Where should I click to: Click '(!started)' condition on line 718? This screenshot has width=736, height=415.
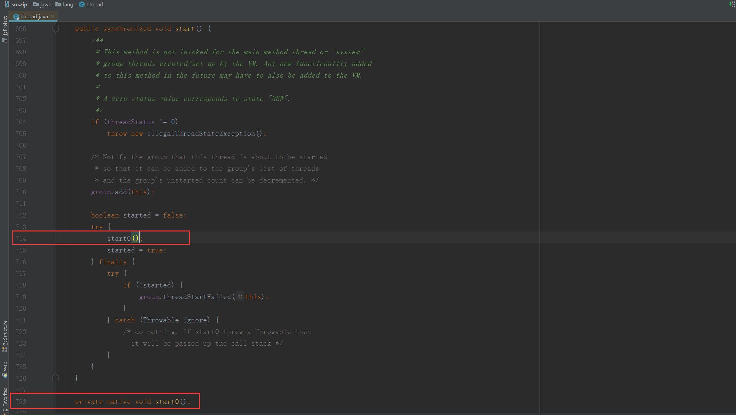point(155,285)
